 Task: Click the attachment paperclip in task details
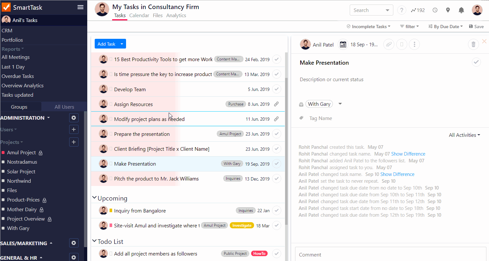pos(389,44)
